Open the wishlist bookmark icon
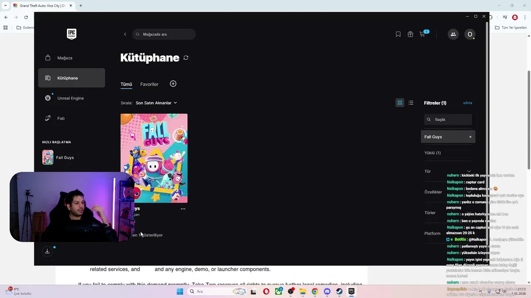The image size is (531, 298). point(398,34)
